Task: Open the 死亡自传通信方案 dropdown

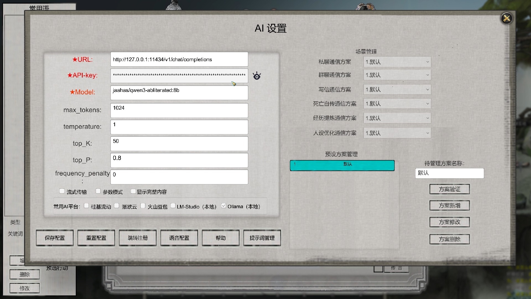Action: pyautogui.click(x=397, y=104)
